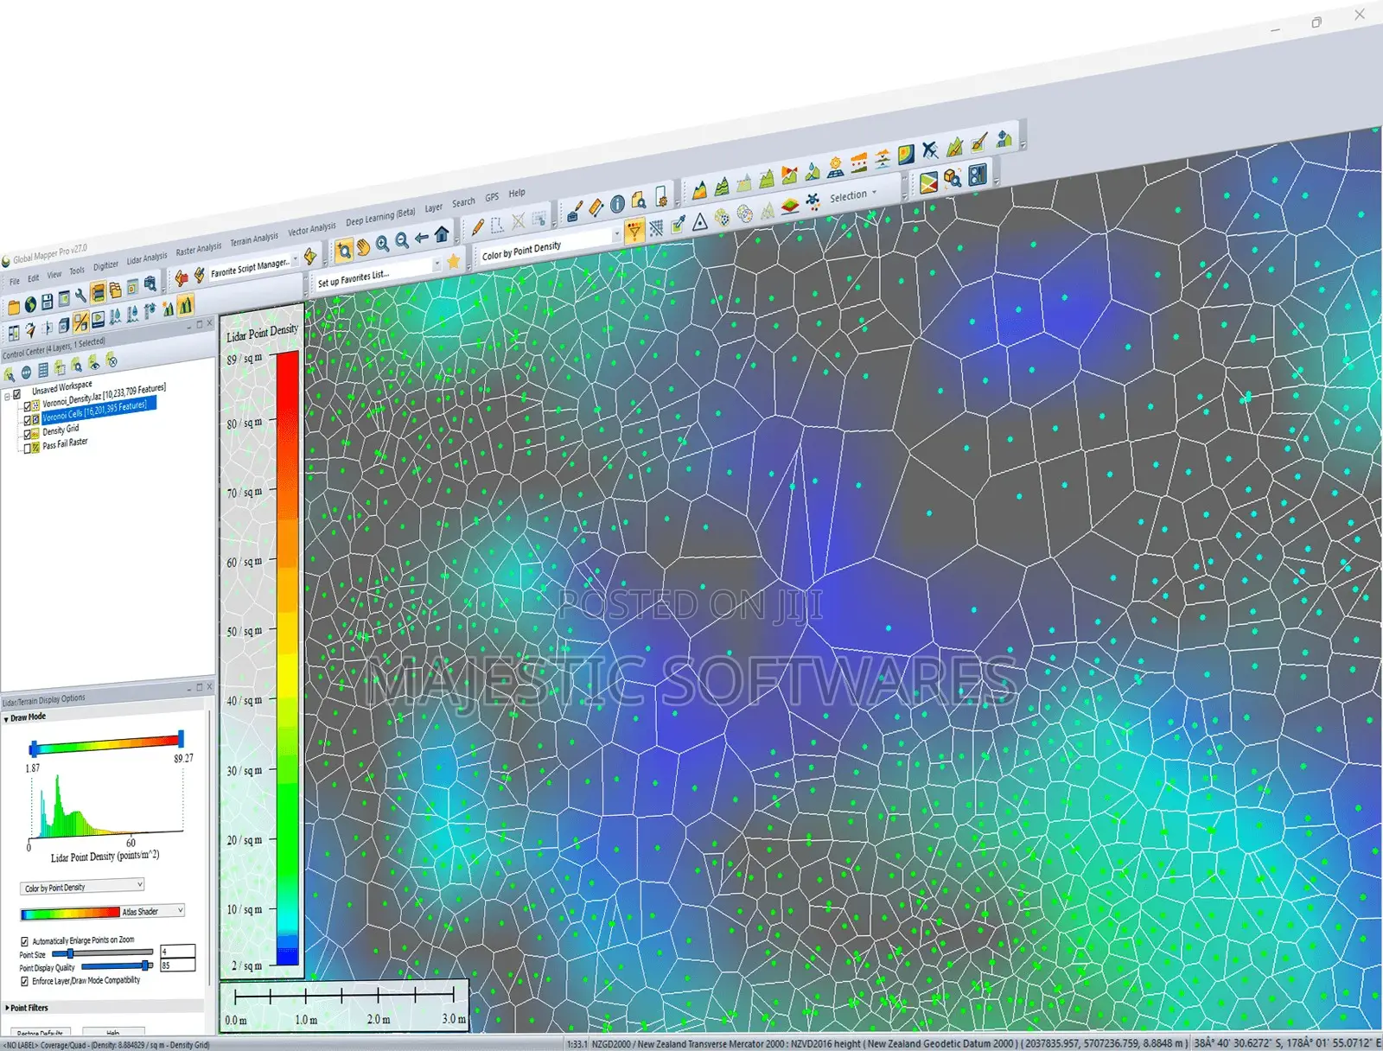Open panel Color by Point Density combo box

(x=82, y=887)
